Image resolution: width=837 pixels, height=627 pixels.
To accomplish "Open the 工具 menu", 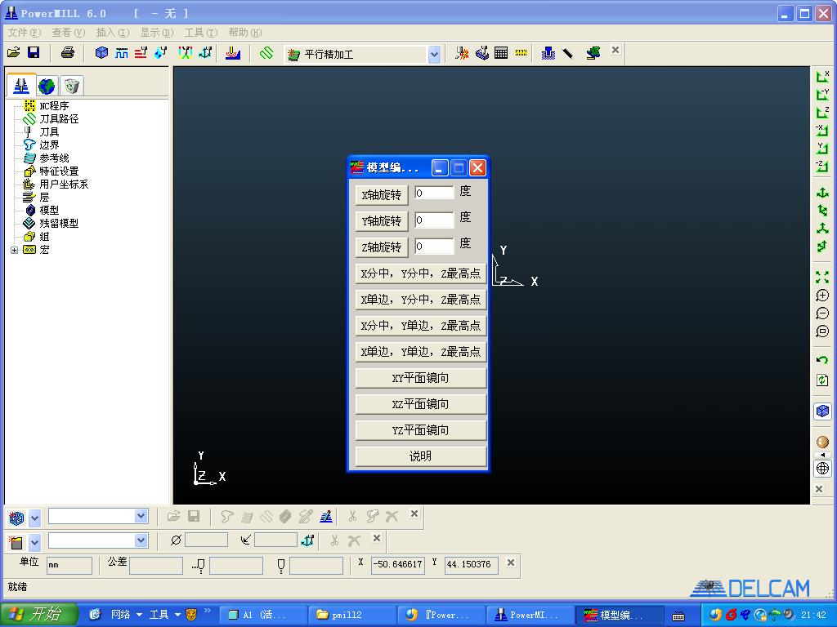I will [201, 33].
